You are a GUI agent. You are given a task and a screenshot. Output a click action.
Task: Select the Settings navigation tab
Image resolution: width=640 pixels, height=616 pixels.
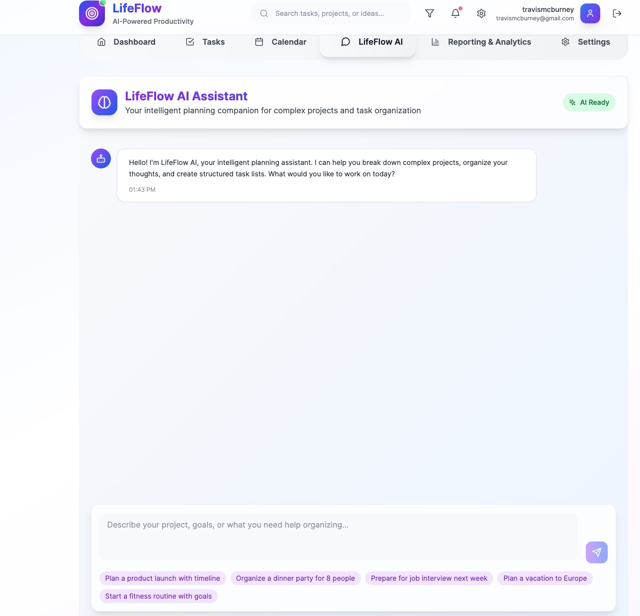coord(586,42)
